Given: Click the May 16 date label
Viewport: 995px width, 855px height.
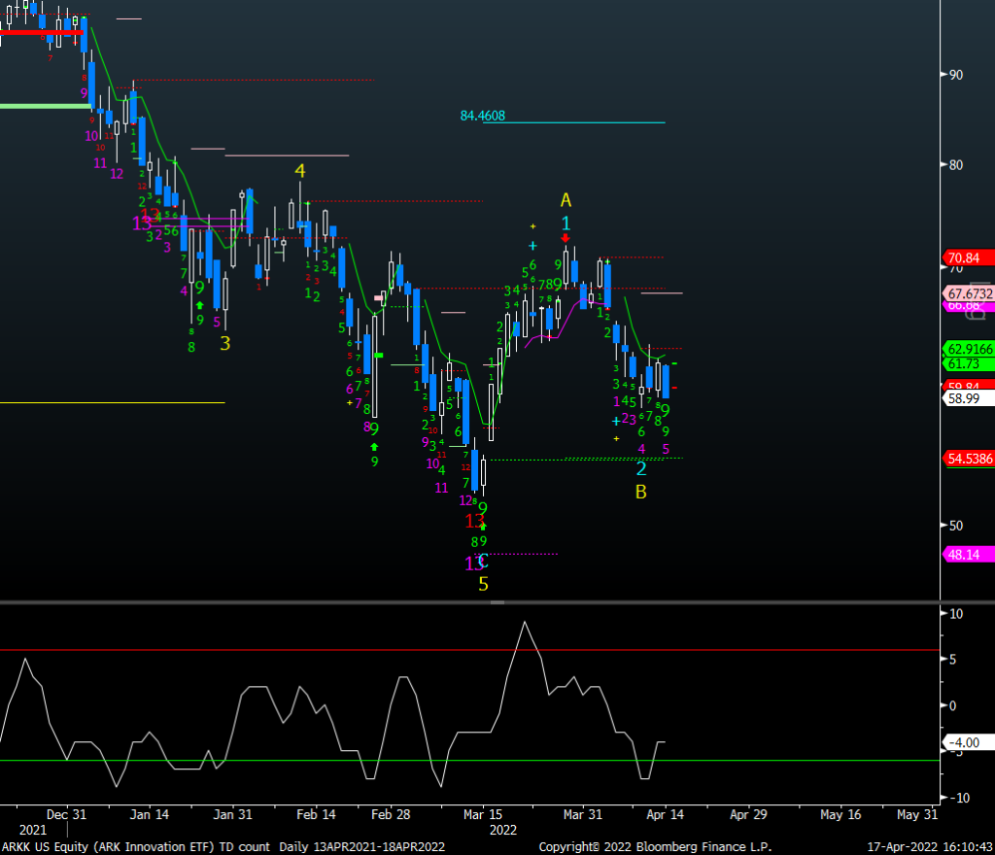Looking at the screenshot, I should (x=841, y=814).
